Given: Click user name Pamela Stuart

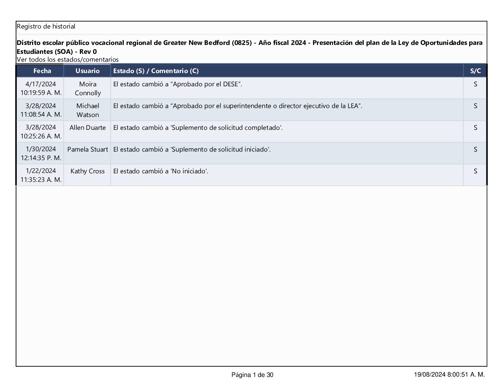Looking at the screenshot, I should click(x=88, y=149).
